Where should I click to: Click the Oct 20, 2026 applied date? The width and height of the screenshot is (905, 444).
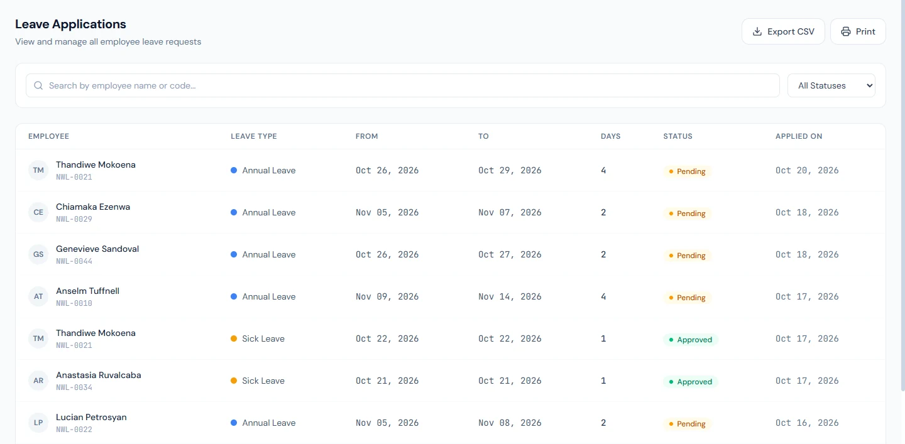point(807,170)
